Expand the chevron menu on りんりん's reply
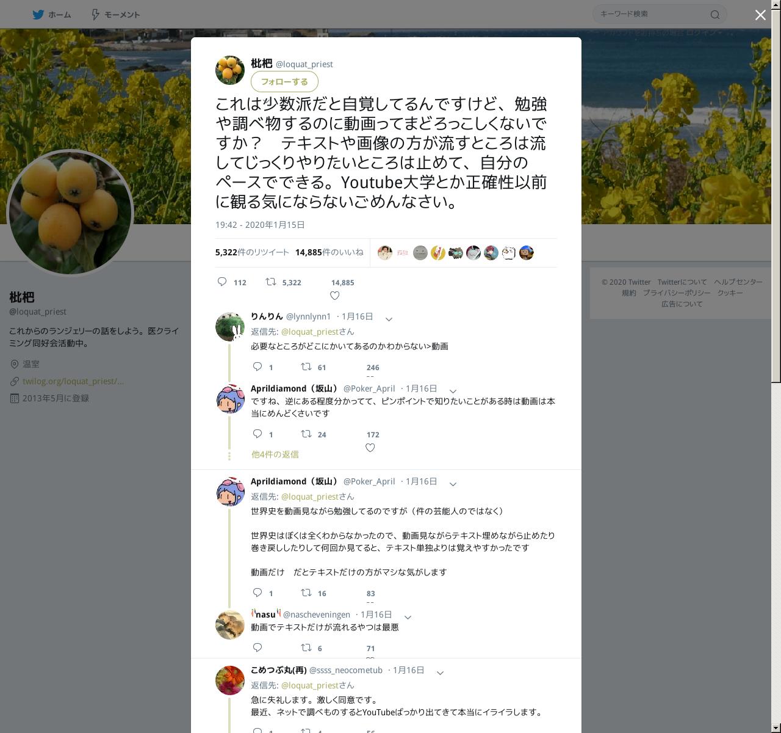 pyautogui.click(x=389, y=319)
